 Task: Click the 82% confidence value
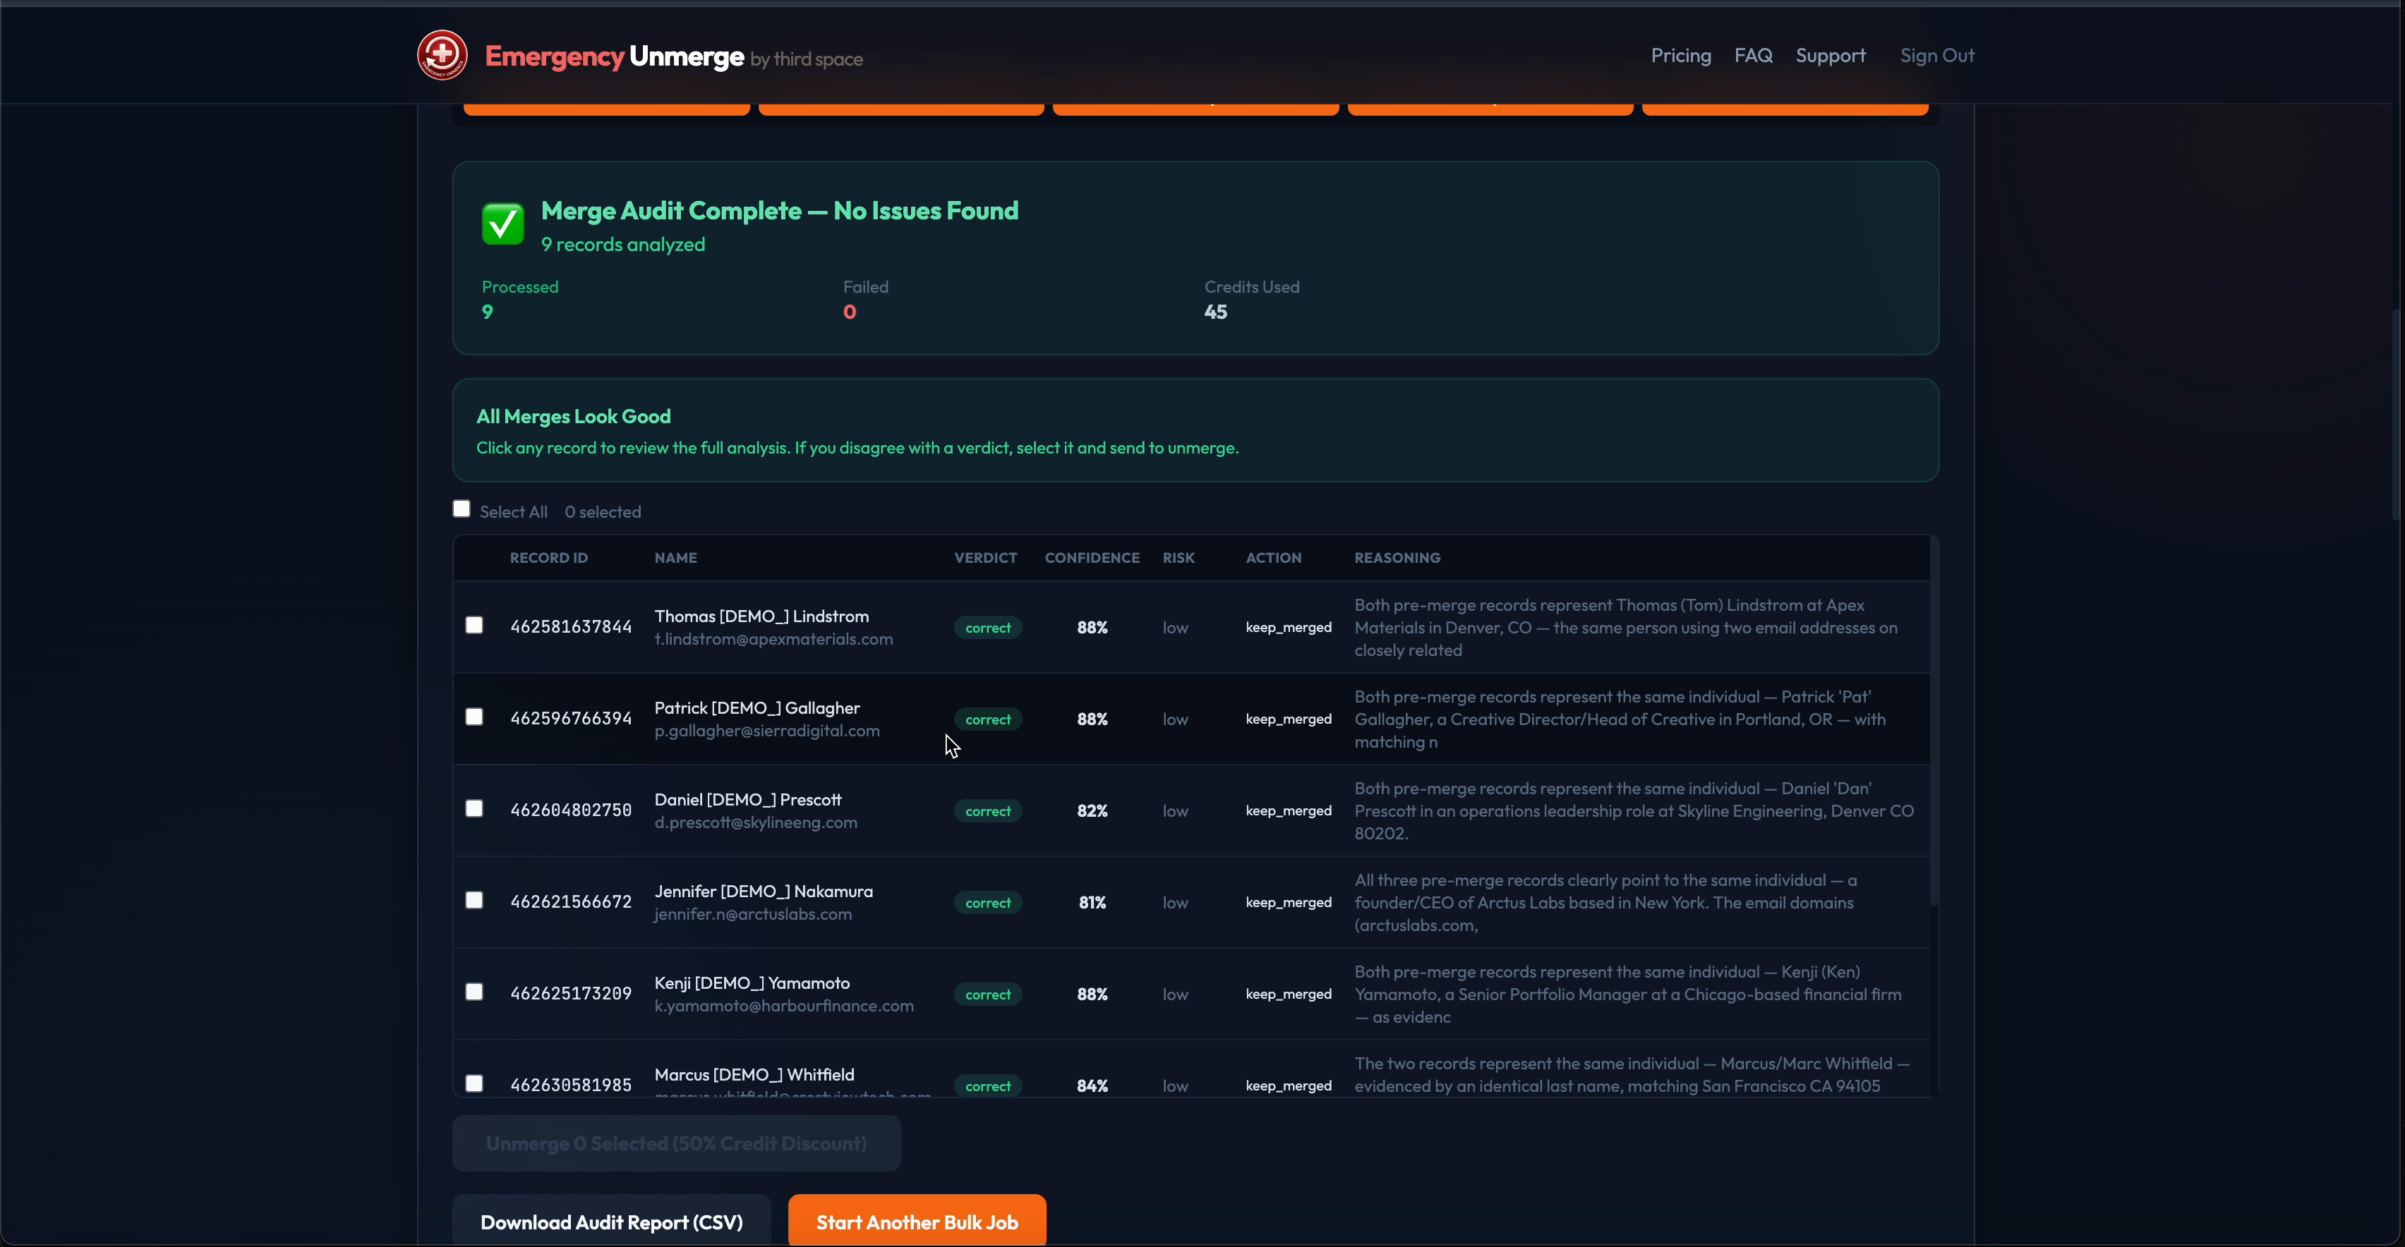[x=1092, y=811]
